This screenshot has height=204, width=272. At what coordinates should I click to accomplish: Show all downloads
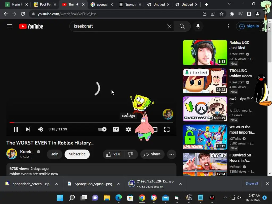(x=252, y=184)
